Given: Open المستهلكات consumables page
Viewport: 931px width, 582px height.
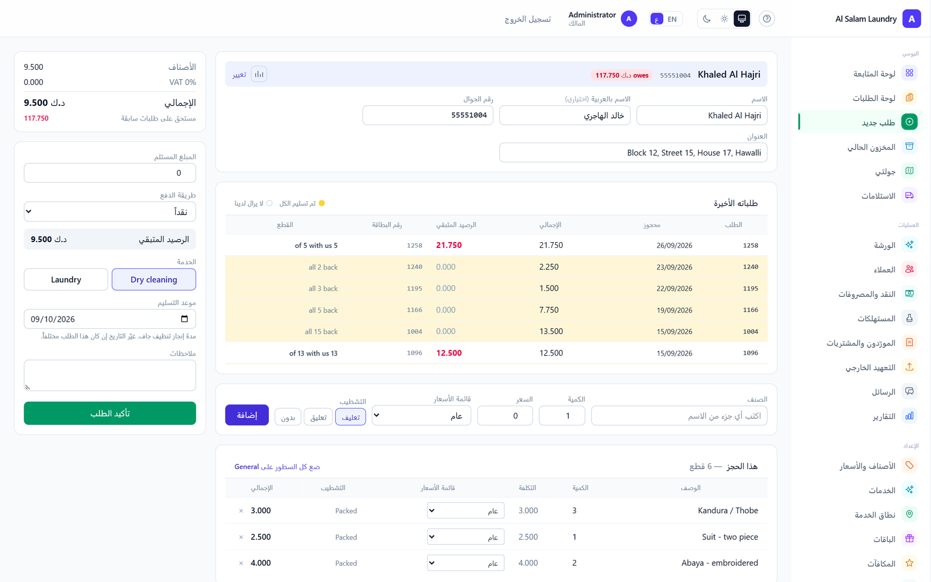Looking at the screenshot, I should coord(861,318).
